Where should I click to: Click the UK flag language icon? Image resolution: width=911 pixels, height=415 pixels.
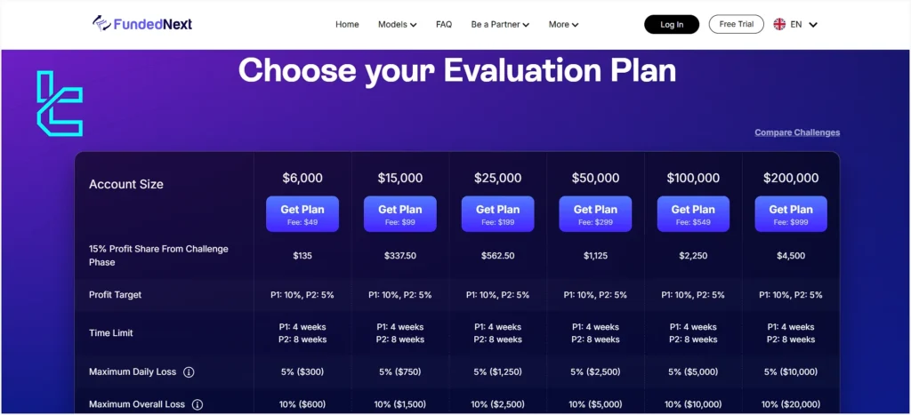pos(779,24)
